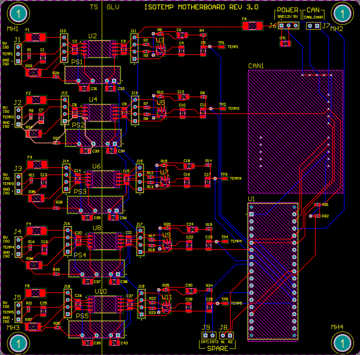
Task: Select fuse F3 footprint
Action: tap(38, 165)
